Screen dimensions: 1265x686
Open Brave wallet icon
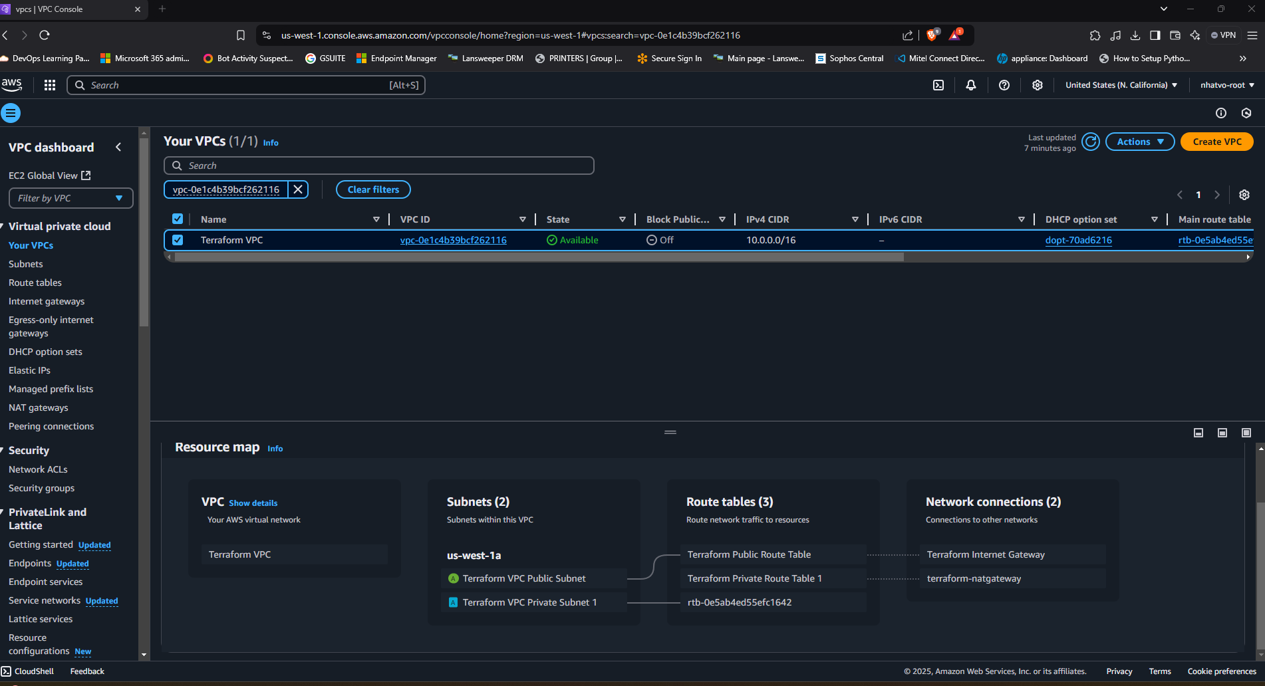(1175, 35)
